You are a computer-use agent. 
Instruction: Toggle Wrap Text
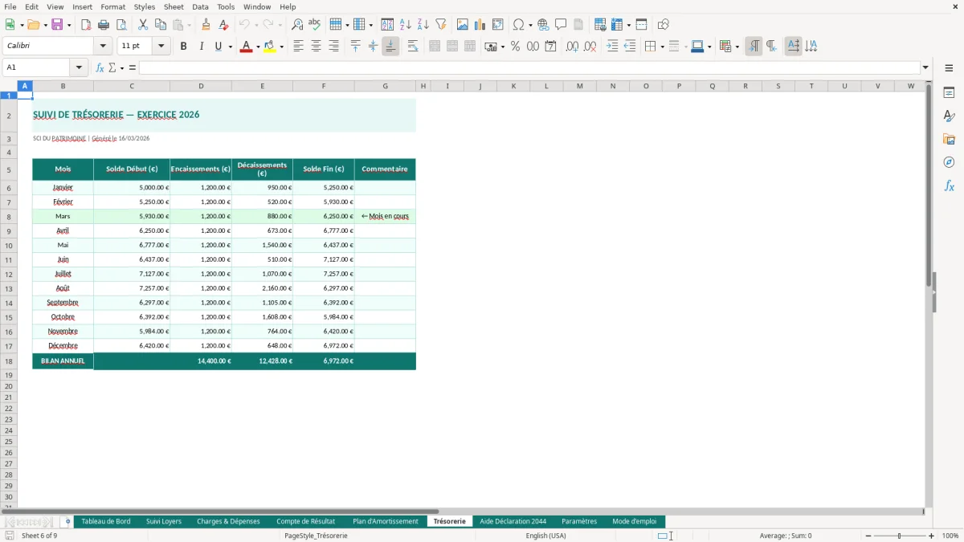click(413, 47)
